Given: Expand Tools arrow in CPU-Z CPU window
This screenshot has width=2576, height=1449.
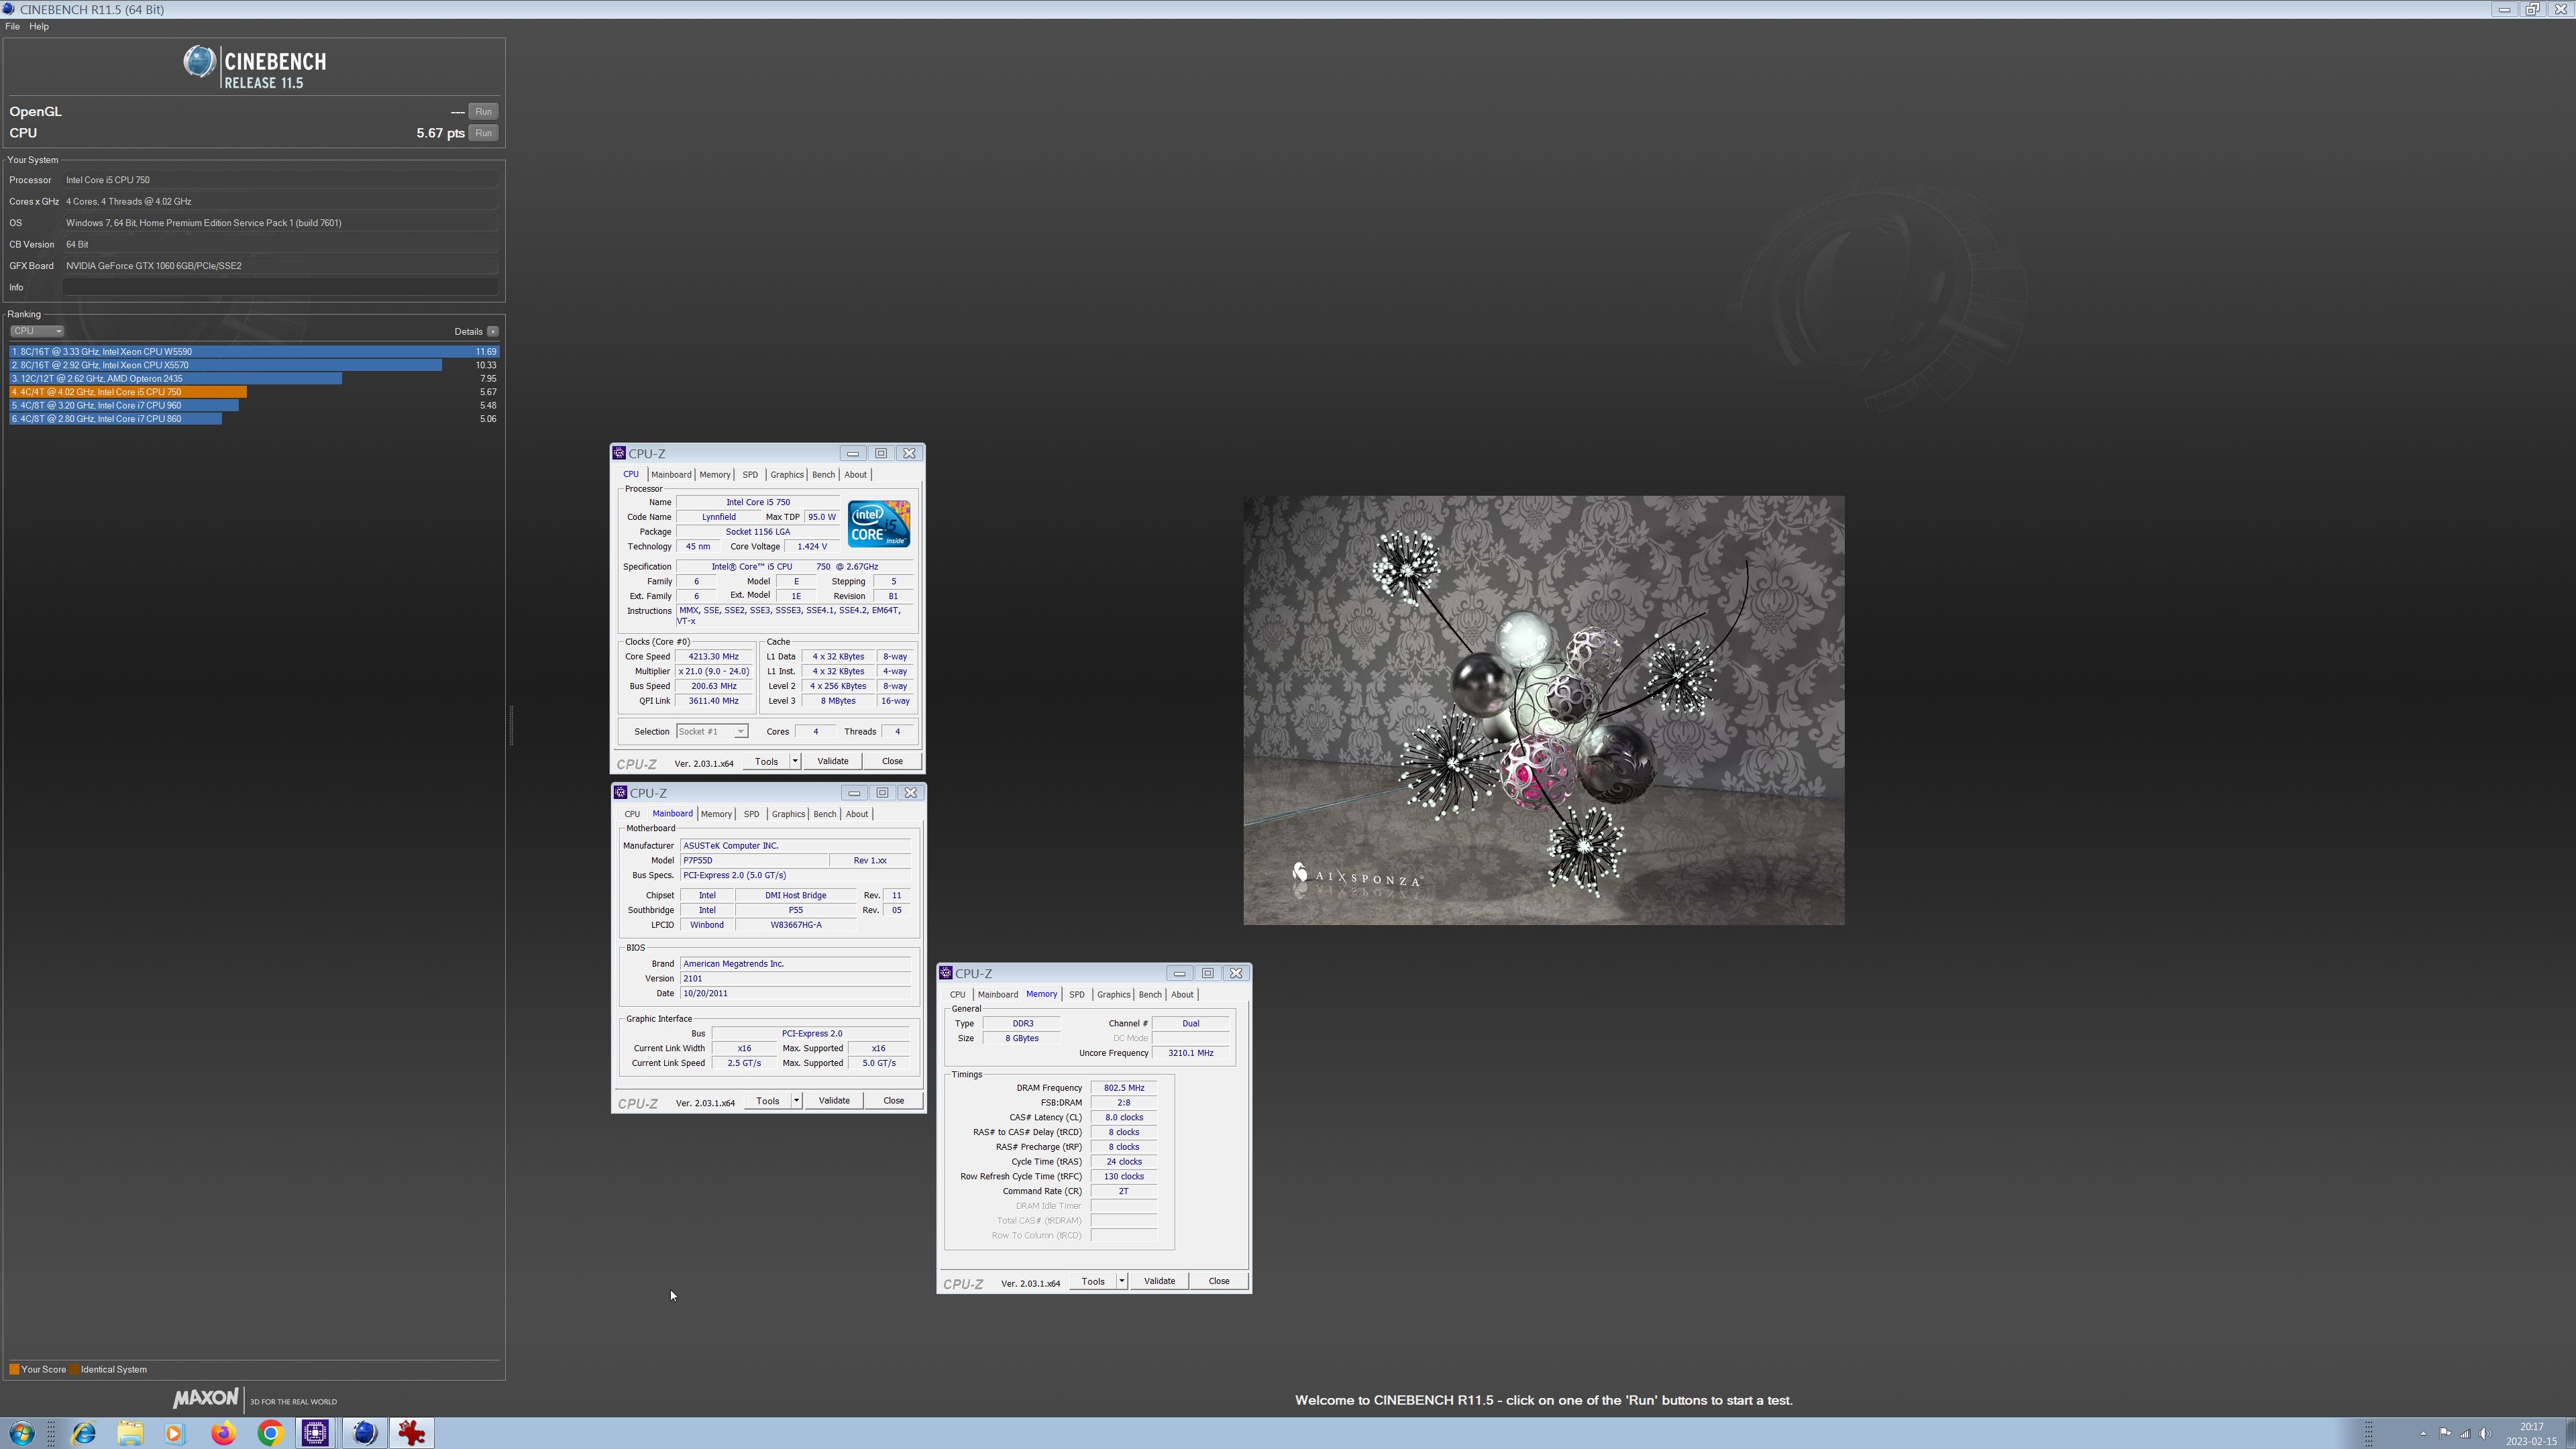Looking at the screenshot, I should pos(795,761).
